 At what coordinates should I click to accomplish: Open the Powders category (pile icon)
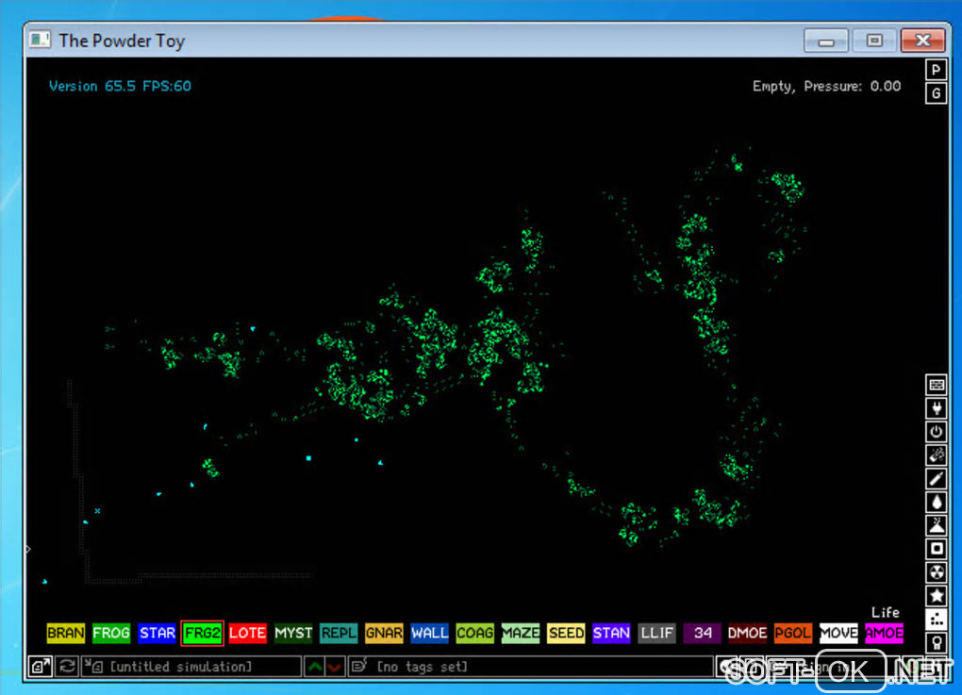937,525
